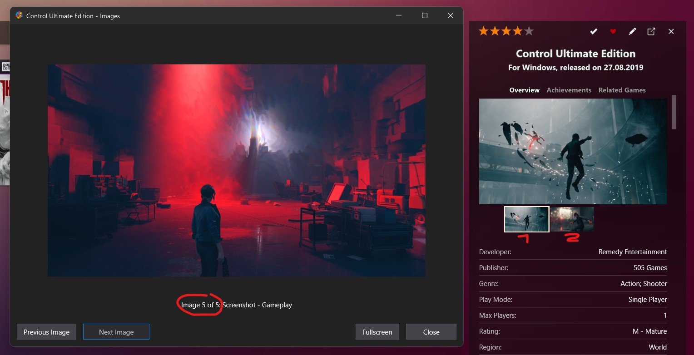The height and width of the screenshot is (355, 694).
Task: Select the first screenshot thumbnail in details panel
Action: (527, 219)
